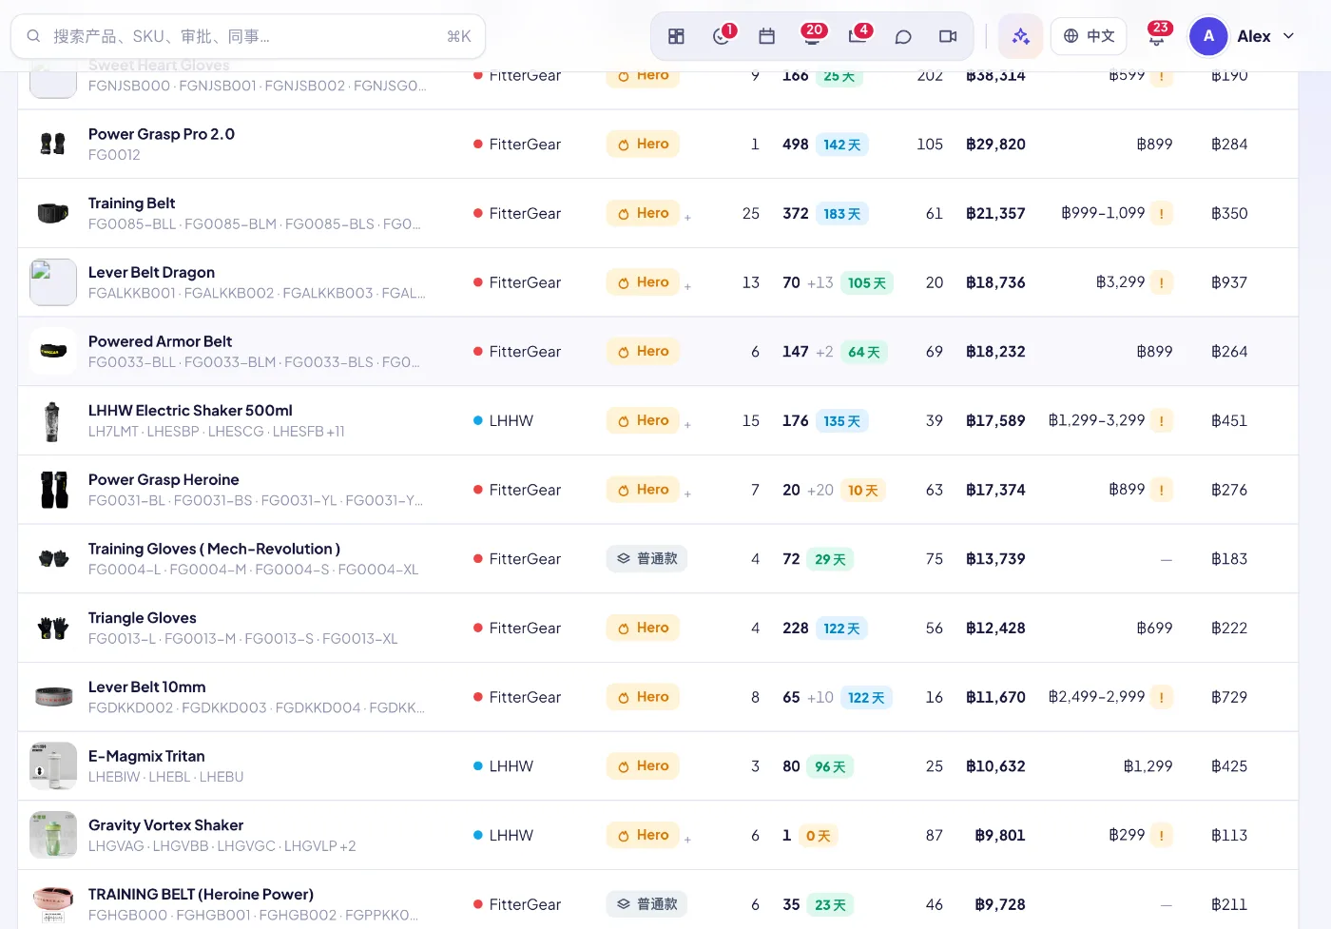Viewport: 1331px width, 929px height.
Task: Click the warning icon on Lever Belt 10mm row
Action: tap(1162, 697)
